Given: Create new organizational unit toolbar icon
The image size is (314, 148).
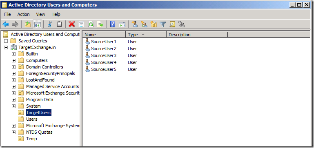Looking at the screenshot, I should (x=154, y=24).
